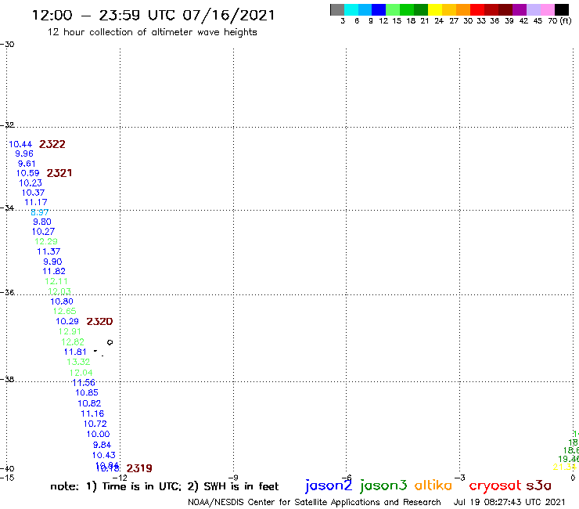Click the time stamp 2320

(99, 322)
